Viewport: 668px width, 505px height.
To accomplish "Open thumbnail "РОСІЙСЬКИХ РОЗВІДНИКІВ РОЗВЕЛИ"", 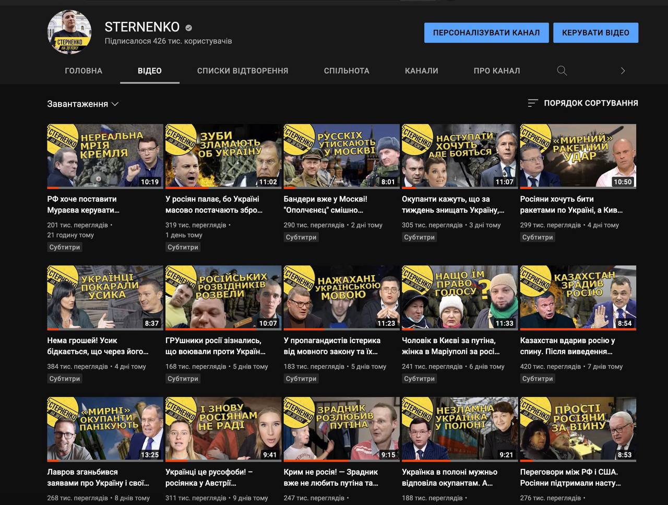I will pos(223,298).
